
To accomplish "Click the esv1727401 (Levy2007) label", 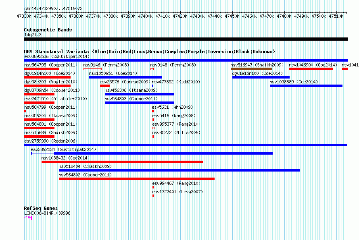I will [x=177, y=192].
